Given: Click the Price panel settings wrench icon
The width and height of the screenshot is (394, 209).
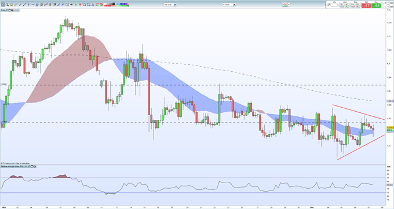Looking at the screenshot, I should pos(6,10).
